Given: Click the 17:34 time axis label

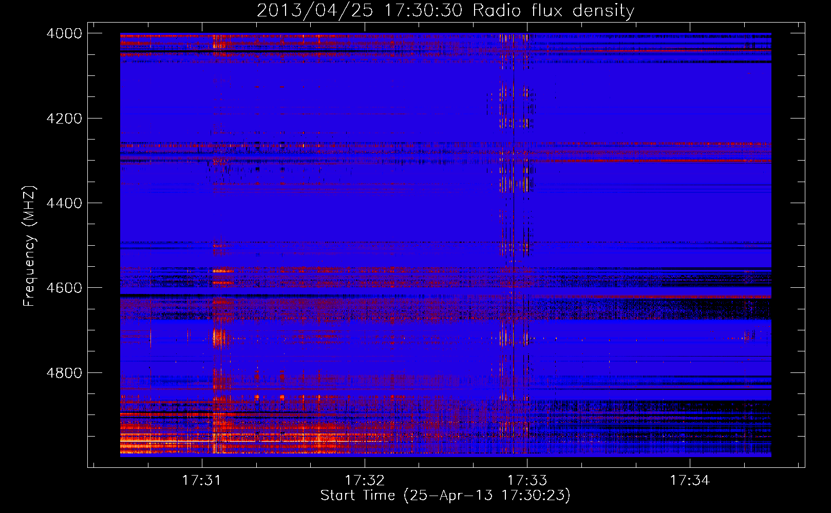Looking at the screenshot, I should coord(689,480).
